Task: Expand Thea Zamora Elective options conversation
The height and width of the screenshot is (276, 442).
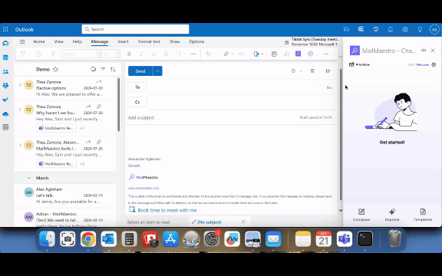Action: (20, 85)
